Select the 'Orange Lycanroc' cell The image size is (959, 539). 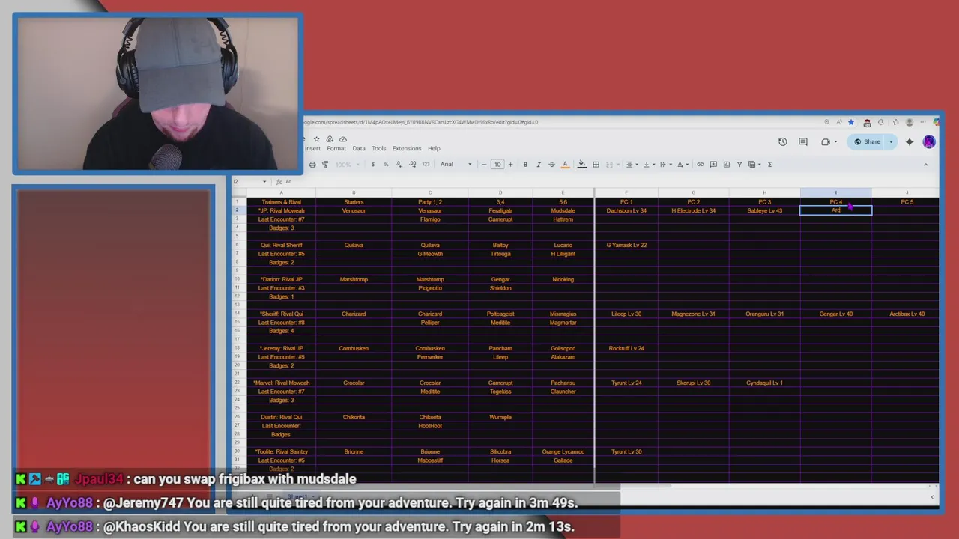(563, 451)
